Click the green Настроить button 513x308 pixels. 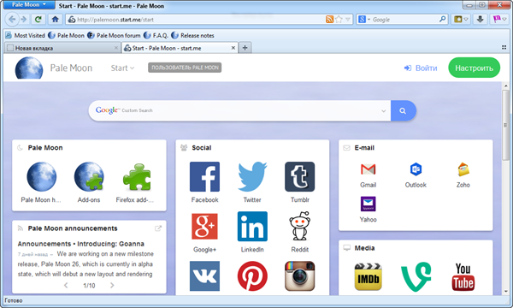(x=474, y=68)
